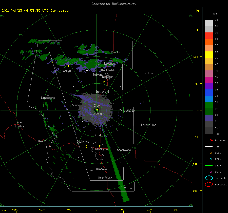Click the magenta 18TS arrow icon
Screen dimensions: 228x213
(209, 172)
